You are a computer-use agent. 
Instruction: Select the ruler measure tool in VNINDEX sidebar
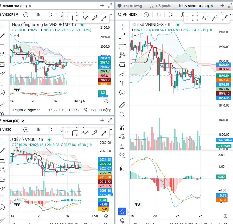122,105
